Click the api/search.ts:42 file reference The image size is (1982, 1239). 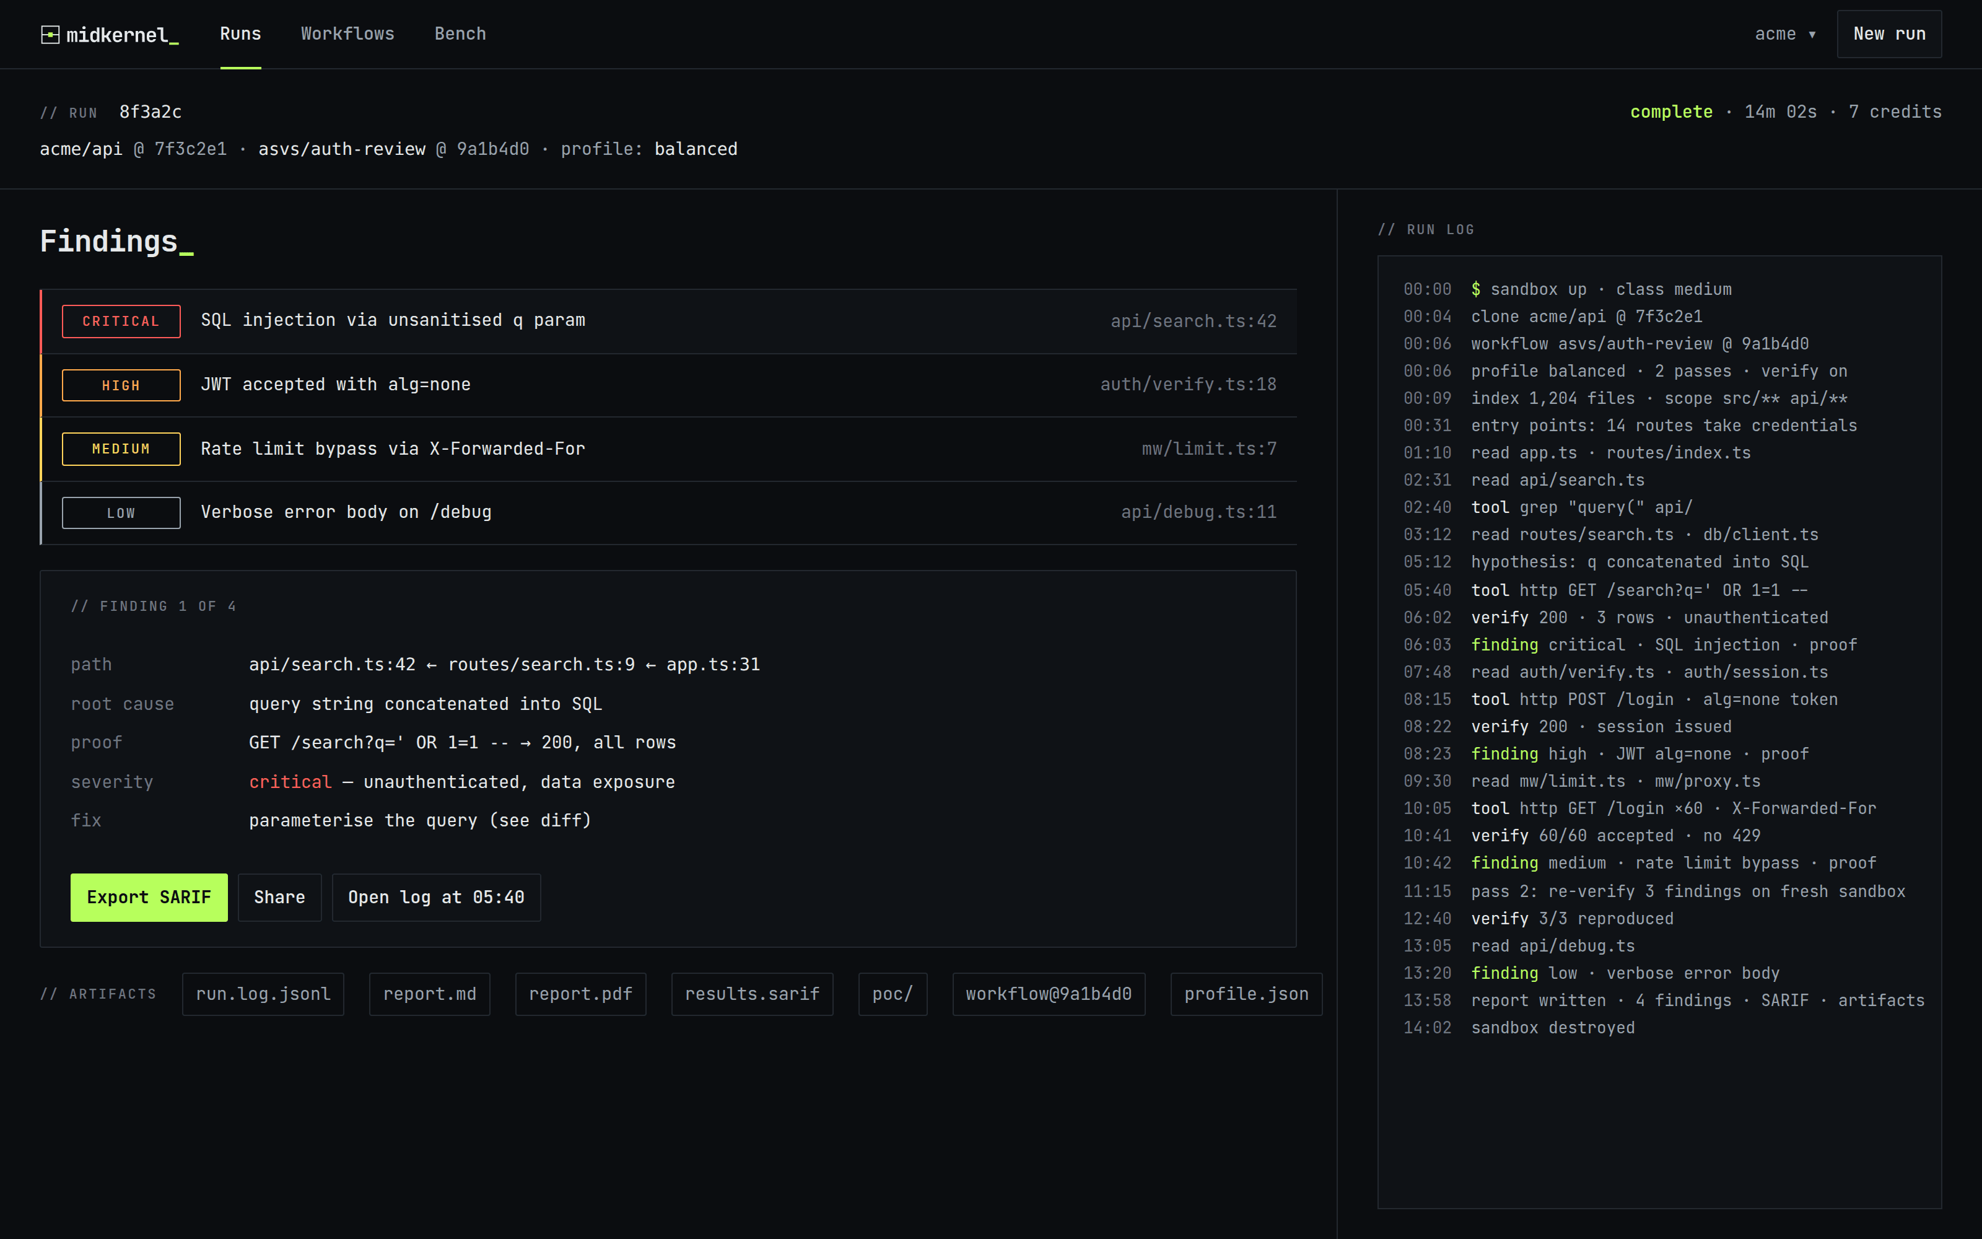coord(1194,322)
